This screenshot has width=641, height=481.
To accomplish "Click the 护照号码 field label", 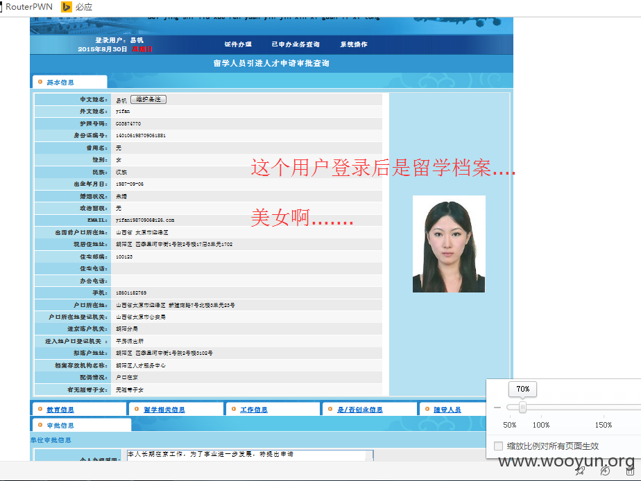I will tap(94, 124).
